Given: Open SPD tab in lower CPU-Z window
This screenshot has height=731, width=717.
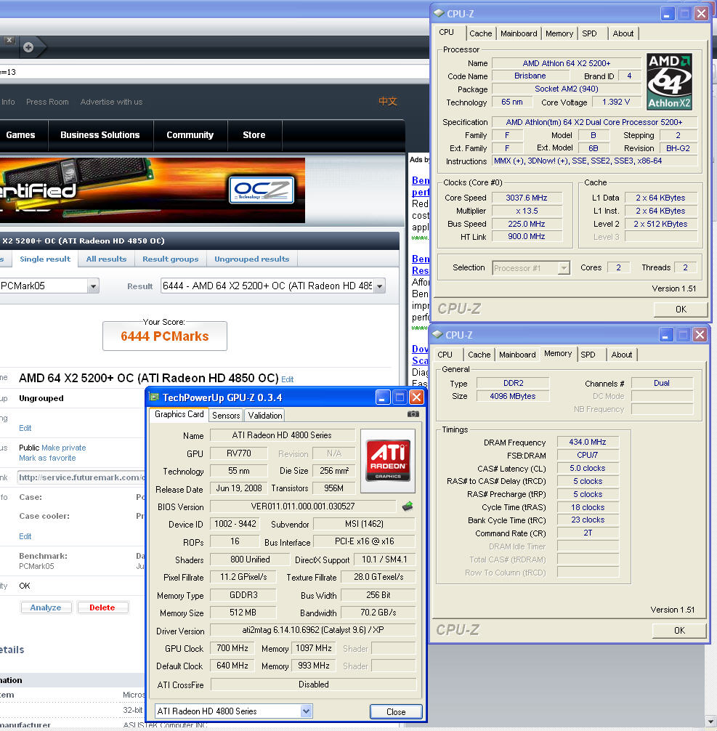Looking at the screenshot, I should (x=588, y=355).
